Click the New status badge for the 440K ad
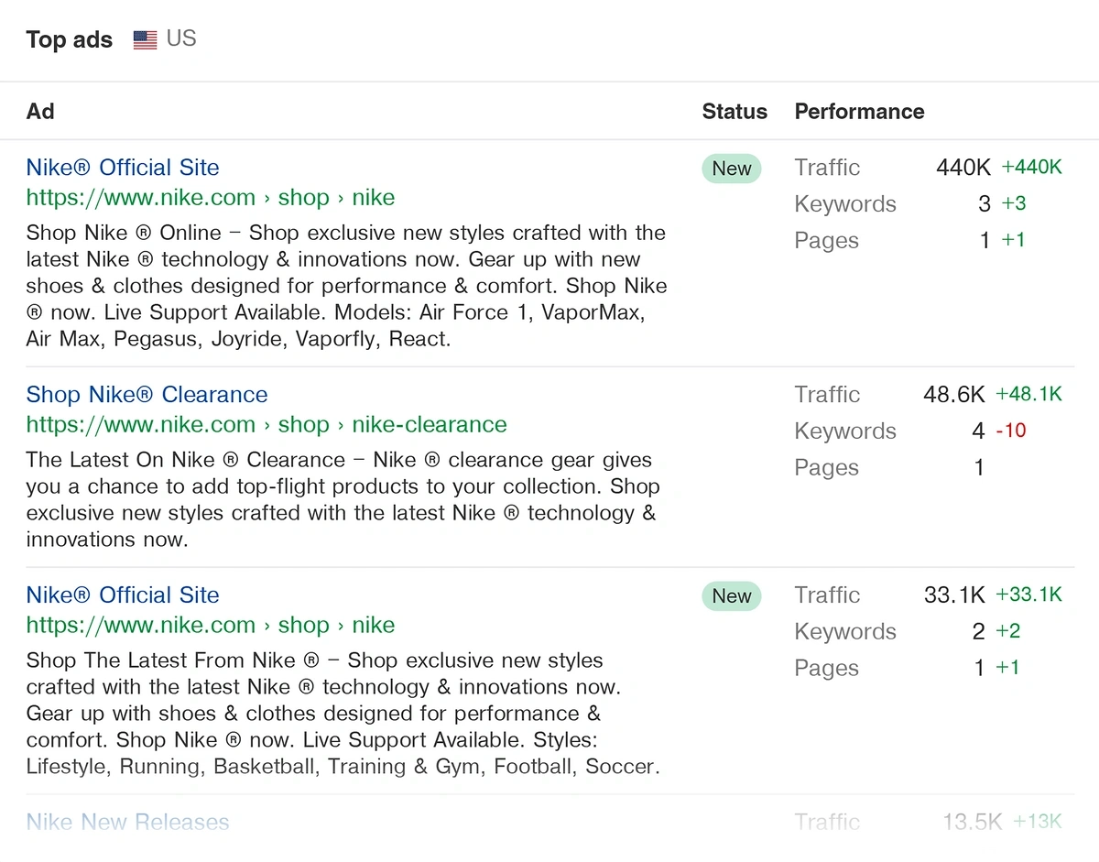The width and height of the screenshot is (1099, 862). [732, 169]
